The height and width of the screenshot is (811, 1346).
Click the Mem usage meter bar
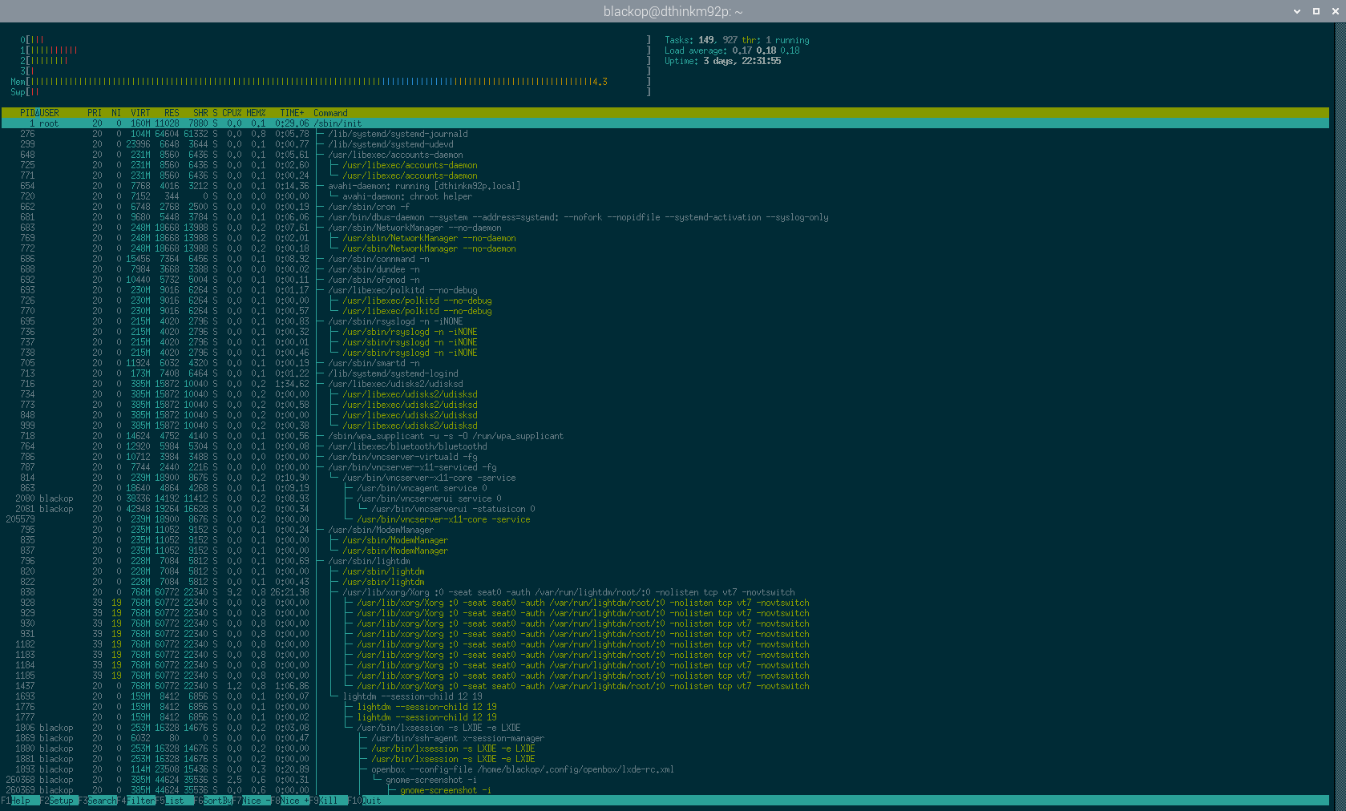tap(330, 81)
